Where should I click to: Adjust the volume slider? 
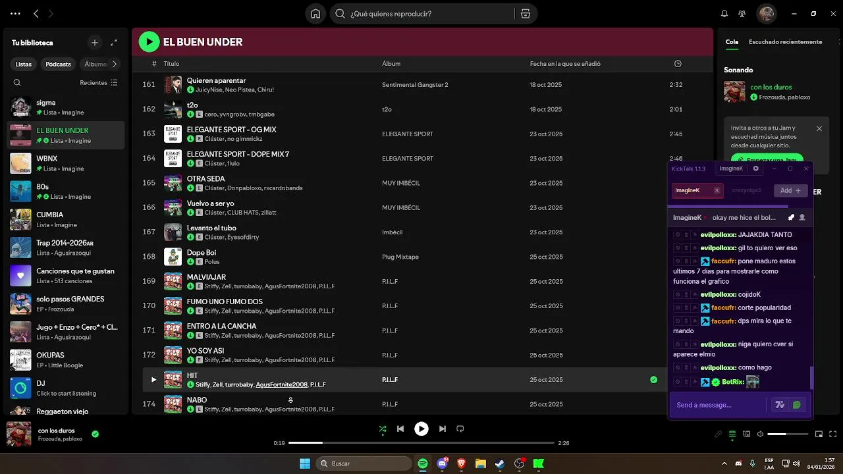point(788,434)
